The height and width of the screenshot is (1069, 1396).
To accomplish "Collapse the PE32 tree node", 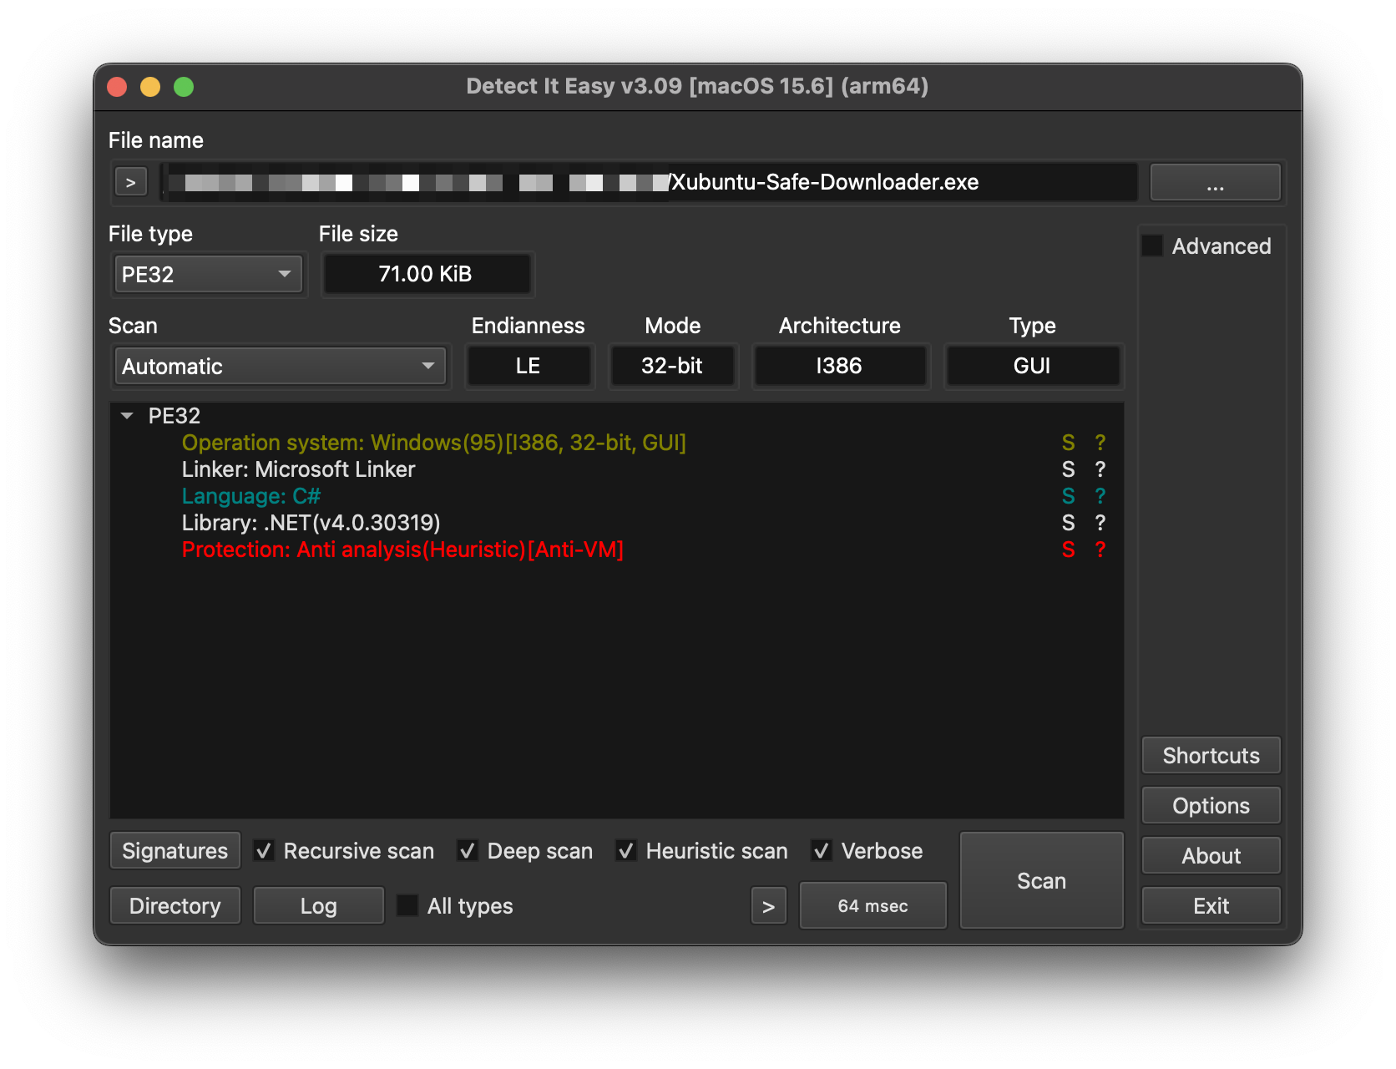I will pos(127,416).
